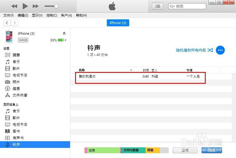
Task: Open the 编辑(E) menu
Action: click(23, 15)
